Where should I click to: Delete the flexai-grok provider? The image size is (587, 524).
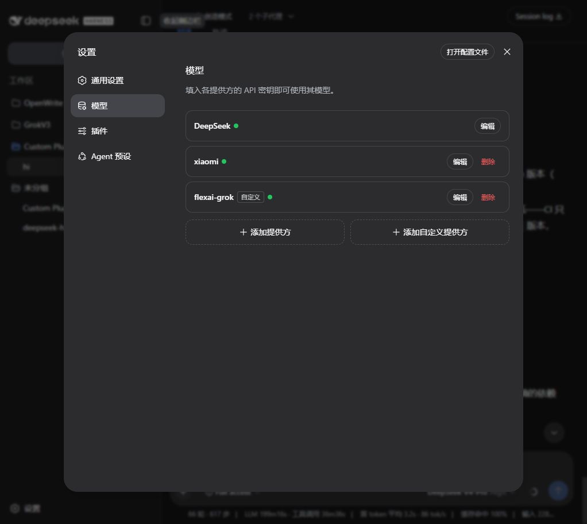coord(488,197)
